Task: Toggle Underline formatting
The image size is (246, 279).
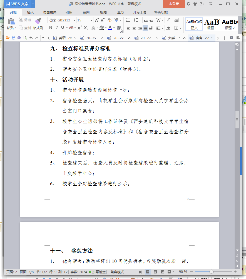Action: point(63,28)
